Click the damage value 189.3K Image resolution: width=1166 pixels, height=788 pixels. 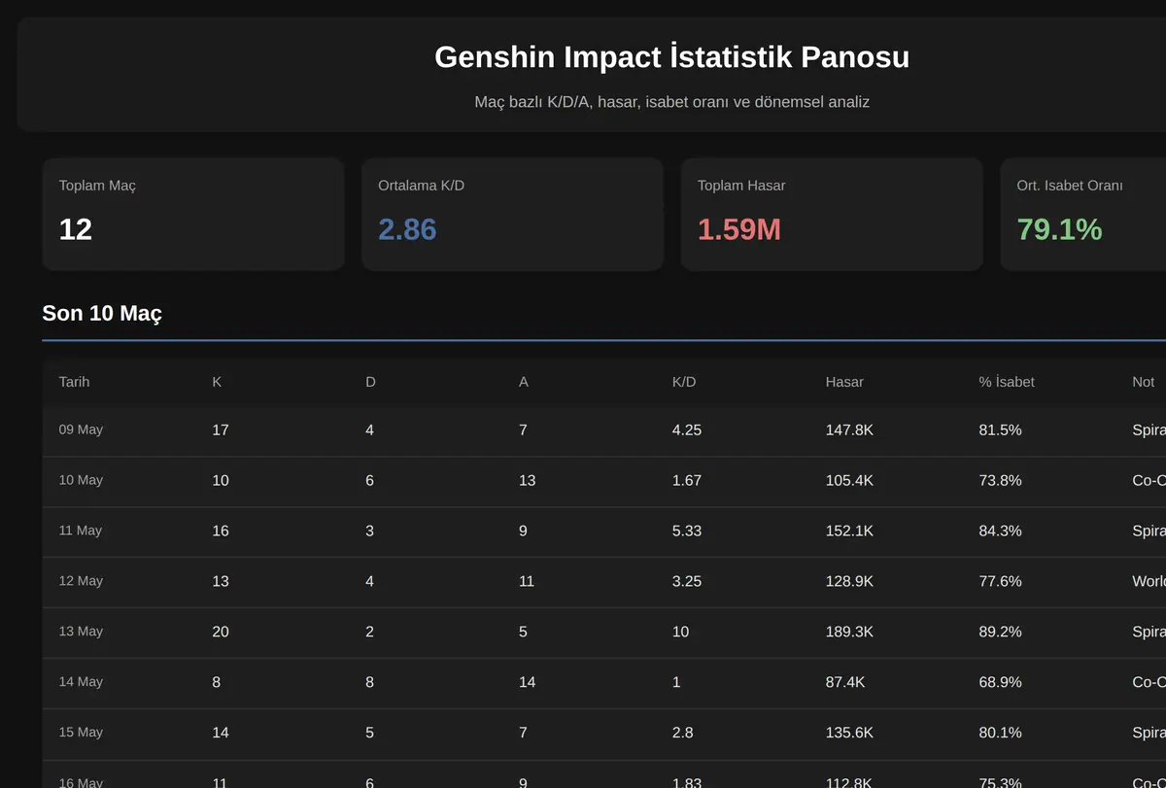coord(849,632)
